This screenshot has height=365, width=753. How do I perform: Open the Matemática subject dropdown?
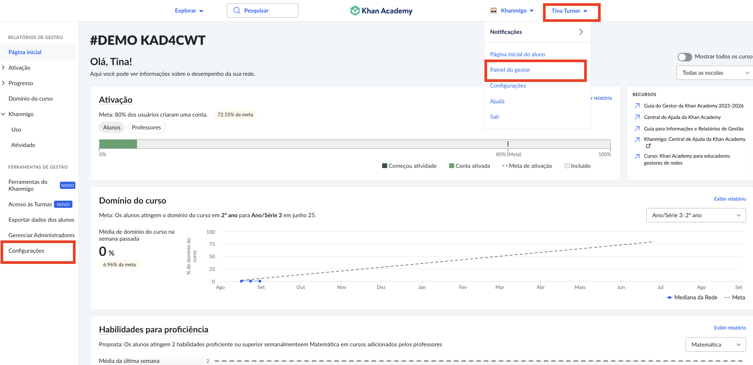[x=715, y=344]
